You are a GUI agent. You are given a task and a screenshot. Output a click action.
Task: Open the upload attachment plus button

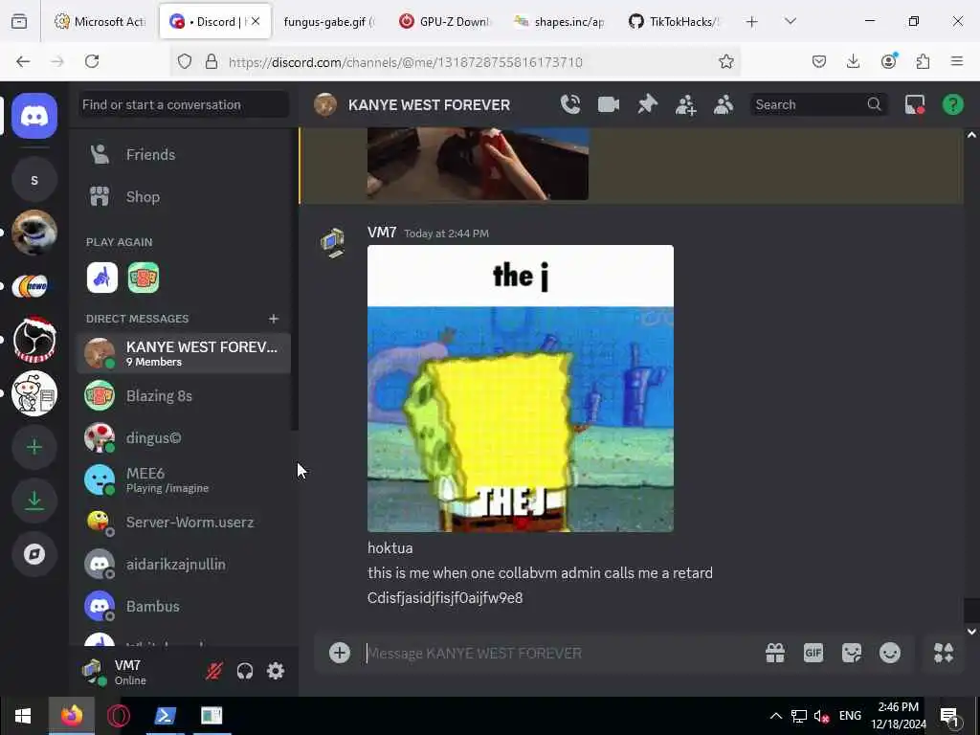point(340,653)
